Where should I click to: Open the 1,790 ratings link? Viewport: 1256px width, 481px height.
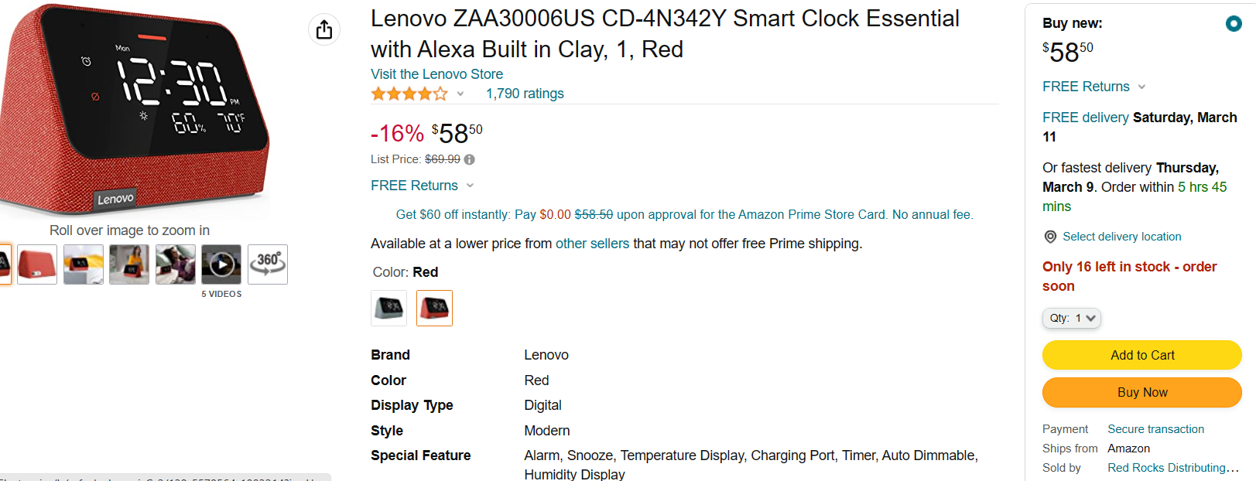click(x=525, y=94)
